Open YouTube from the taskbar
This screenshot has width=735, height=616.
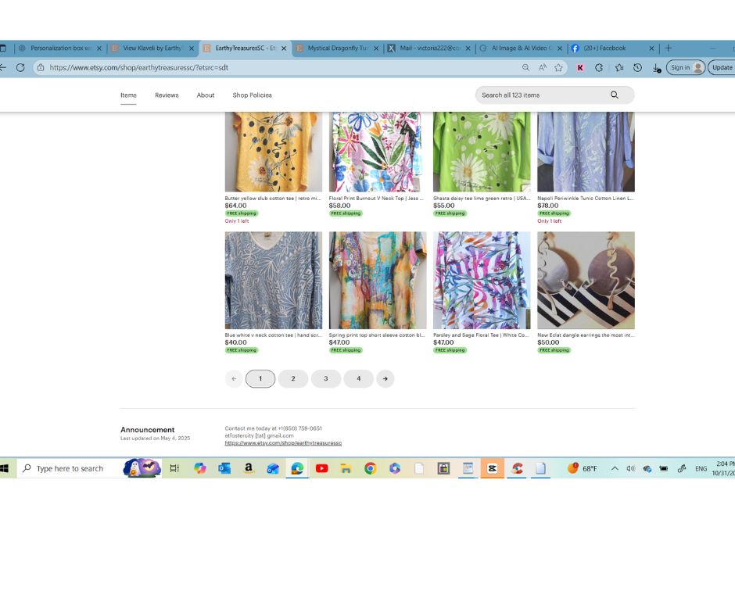point(321,467)
